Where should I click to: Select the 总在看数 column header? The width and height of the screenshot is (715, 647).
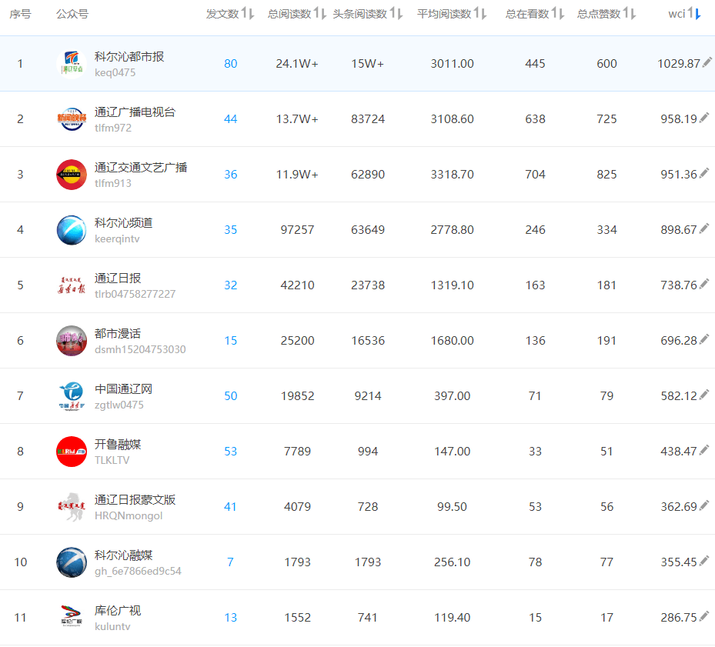click(x=526, y=13)
